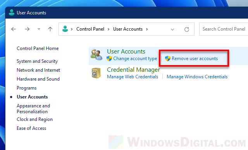Open Change account type link
Screen dimensions: 248x150
[x=135, y=59]
